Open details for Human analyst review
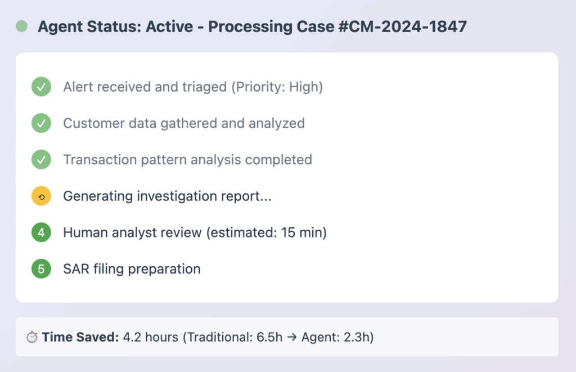Image resolution: width=576 pixels, height=372 pixels. [x=195, y=232]
